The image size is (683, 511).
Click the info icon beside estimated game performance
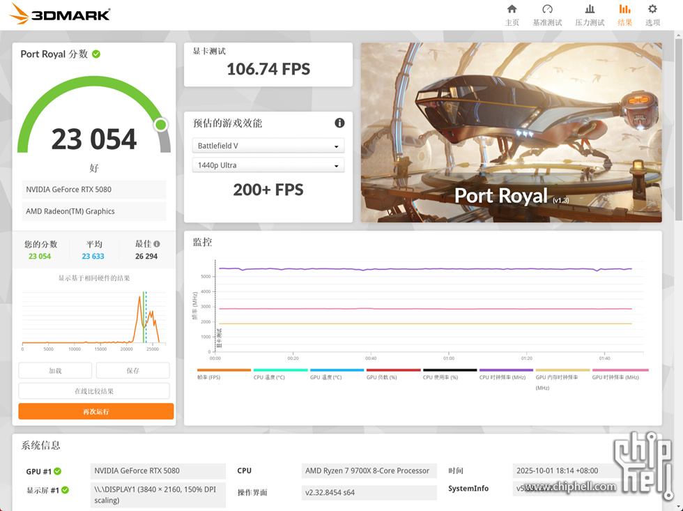pos(339,123)
